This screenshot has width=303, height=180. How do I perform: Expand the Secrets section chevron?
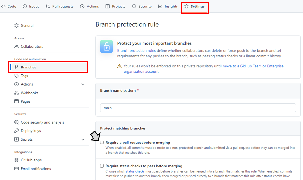click(83, 139)
